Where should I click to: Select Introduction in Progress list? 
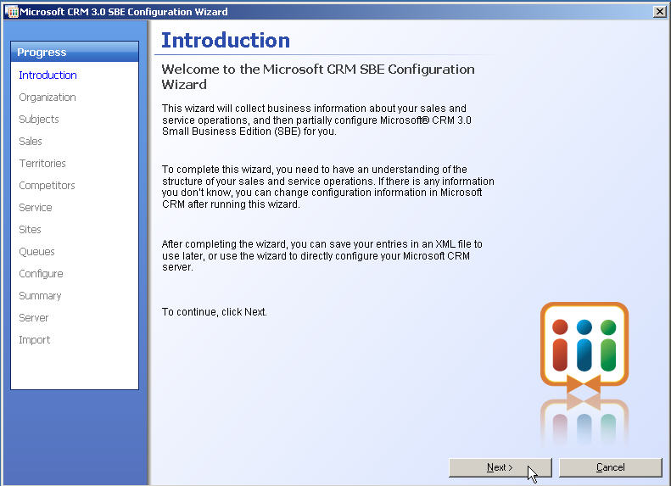(x=48, y=75)
